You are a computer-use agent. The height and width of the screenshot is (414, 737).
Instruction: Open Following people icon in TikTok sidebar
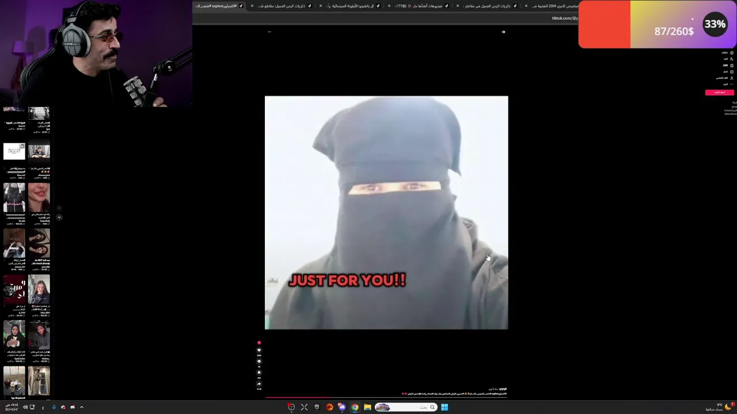pyautogui.click(x=732, y=59)
